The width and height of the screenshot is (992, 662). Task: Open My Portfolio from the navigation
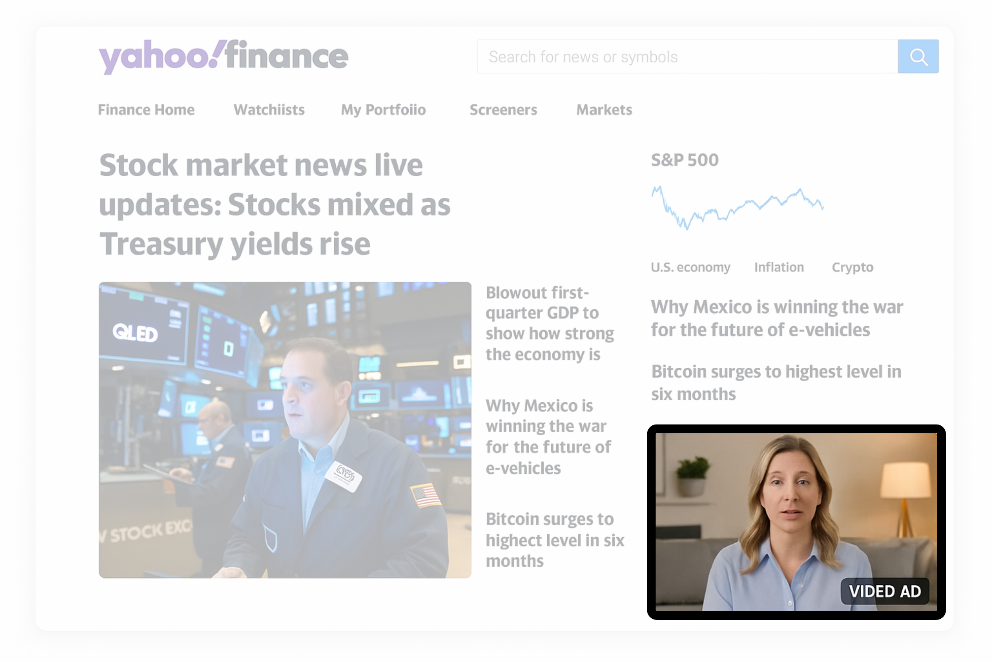click(x=383, y=110)
